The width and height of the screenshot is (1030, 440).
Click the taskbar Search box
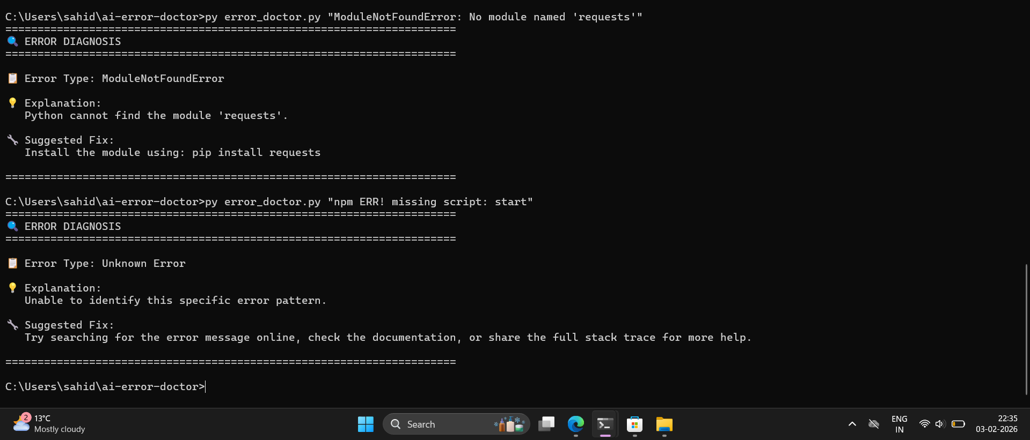coord(456,424)
